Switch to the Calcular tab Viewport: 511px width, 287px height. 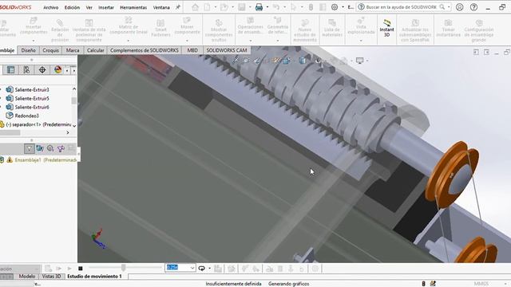click(96, 50)
